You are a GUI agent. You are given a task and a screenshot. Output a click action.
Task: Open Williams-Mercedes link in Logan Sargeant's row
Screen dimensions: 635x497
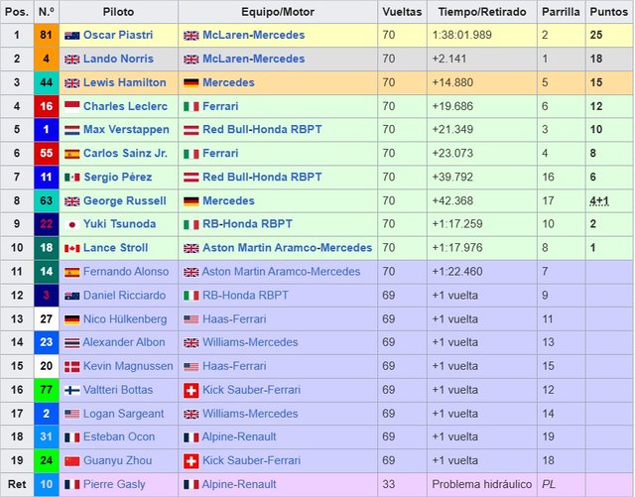250,414
